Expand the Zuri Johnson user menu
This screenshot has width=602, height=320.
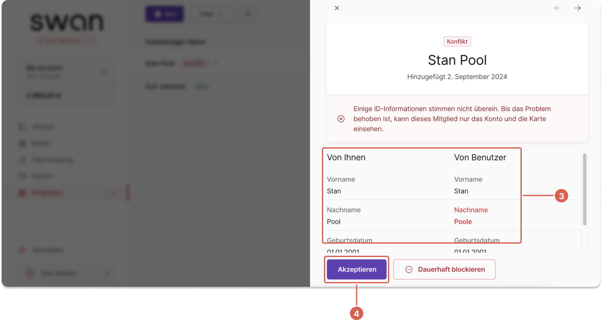tap(67, 273)
